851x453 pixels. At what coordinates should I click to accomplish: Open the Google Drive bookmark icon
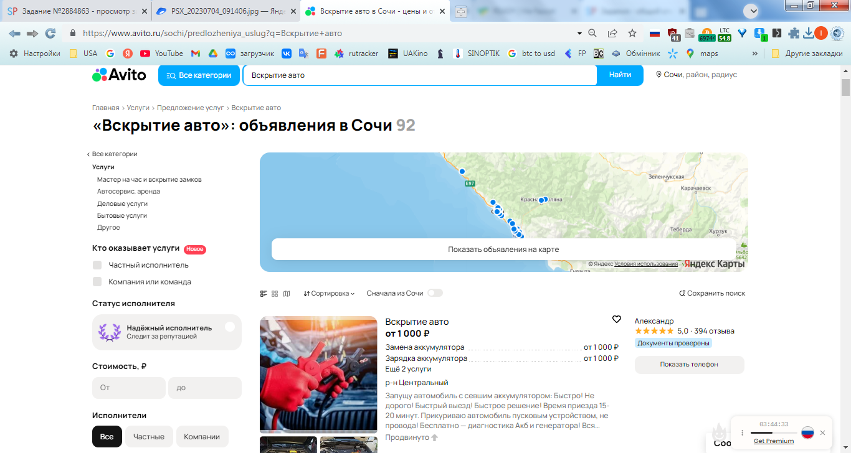click(212, 54)
